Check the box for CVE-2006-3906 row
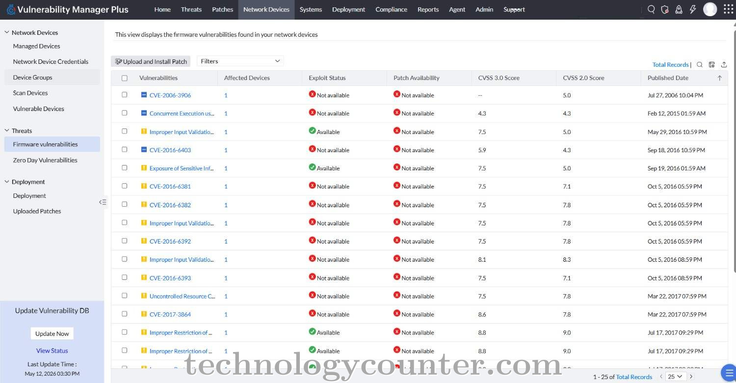 pos(124,95)
